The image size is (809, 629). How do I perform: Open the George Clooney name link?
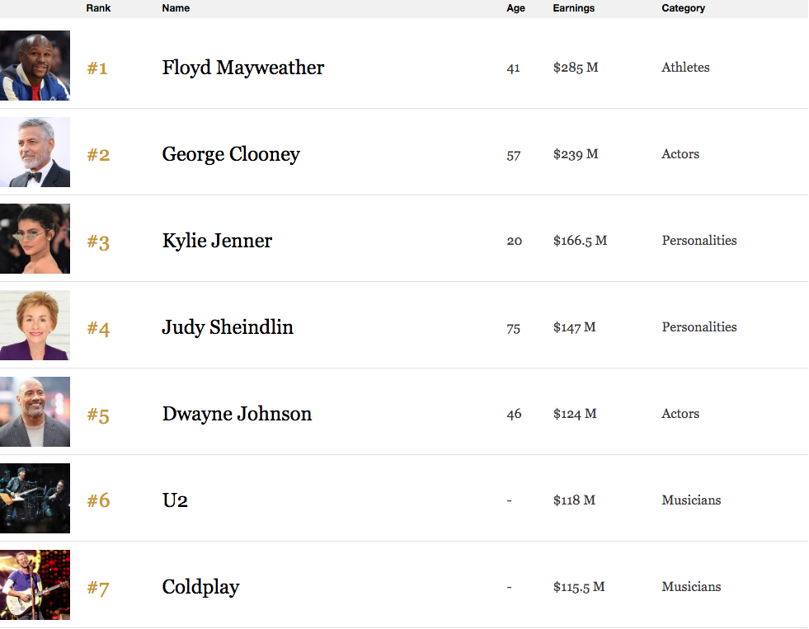[x=231, y=155]
